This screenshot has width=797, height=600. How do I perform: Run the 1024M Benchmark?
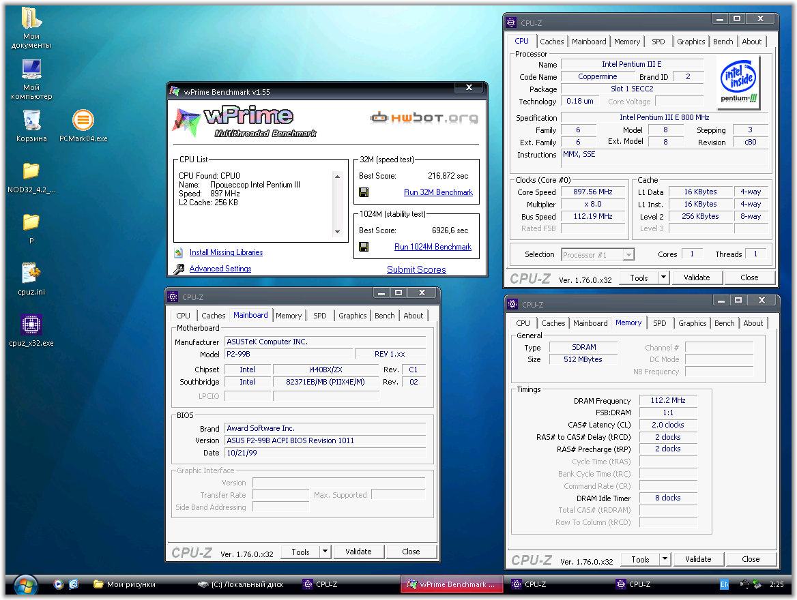(x=433, y=246)
